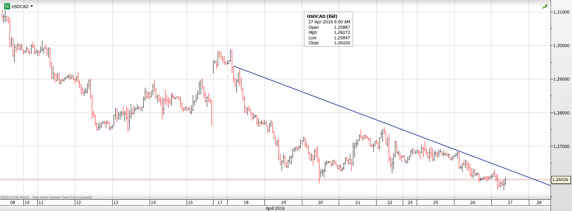The width and height of the screenshot is (572, 211).
Task: Click the 1.31000 price axis label
Action: point(561,12)
